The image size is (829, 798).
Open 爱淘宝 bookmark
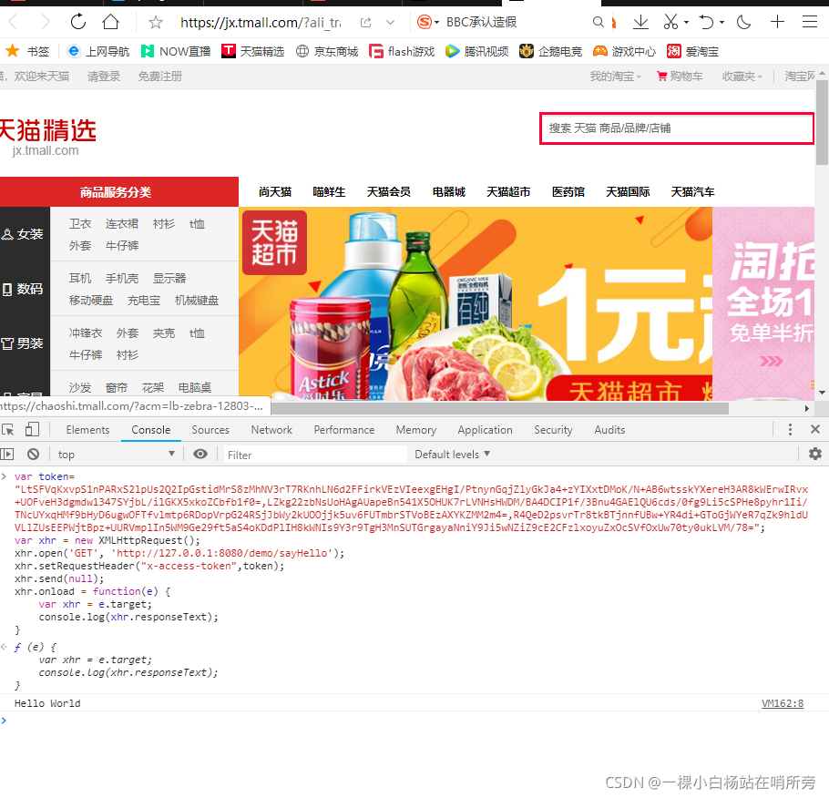point(692,51)
